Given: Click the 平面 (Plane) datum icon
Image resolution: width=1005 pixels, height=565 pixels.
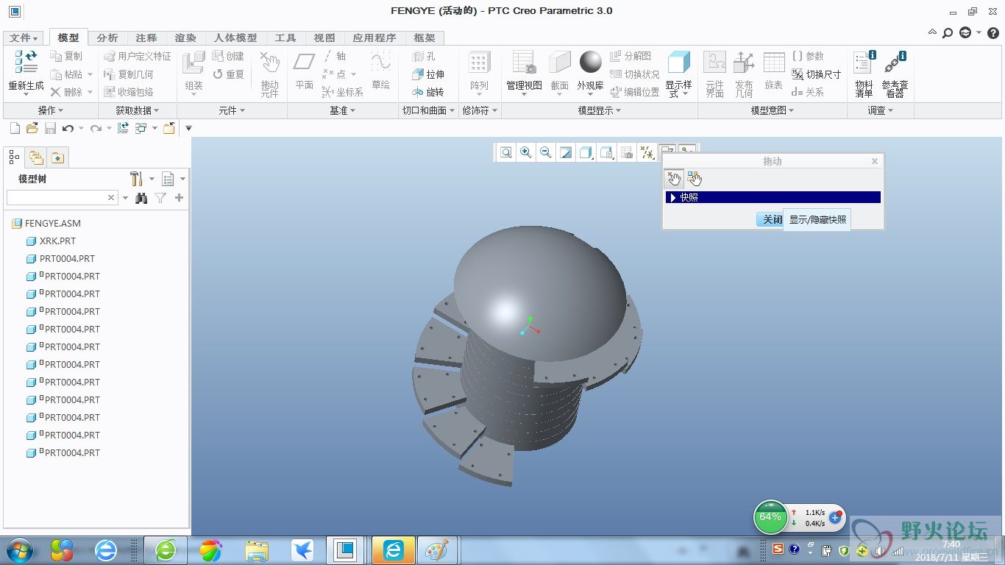Looking at the screenshot, I should pyautogui.click(x=304, y=63).
